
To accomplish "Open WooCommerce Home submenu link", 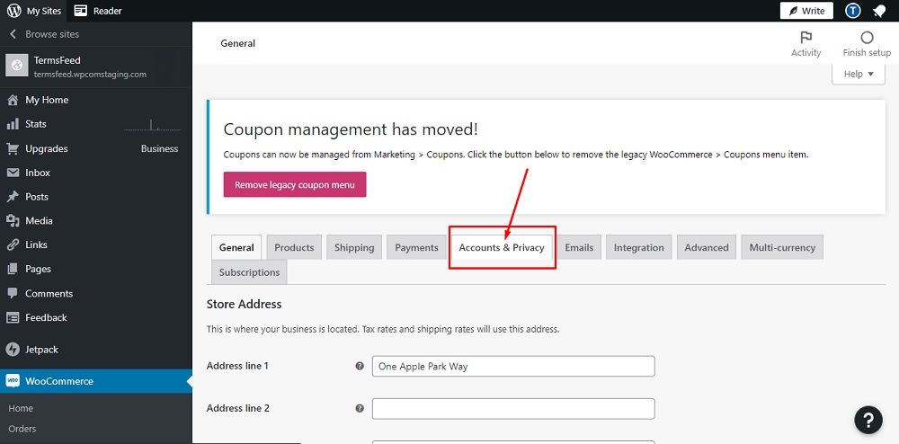I will 21,408.
